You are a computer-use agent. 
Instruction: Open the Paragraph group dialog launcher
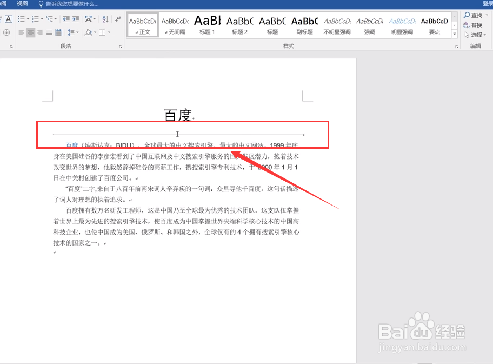(x=120, y=46)
